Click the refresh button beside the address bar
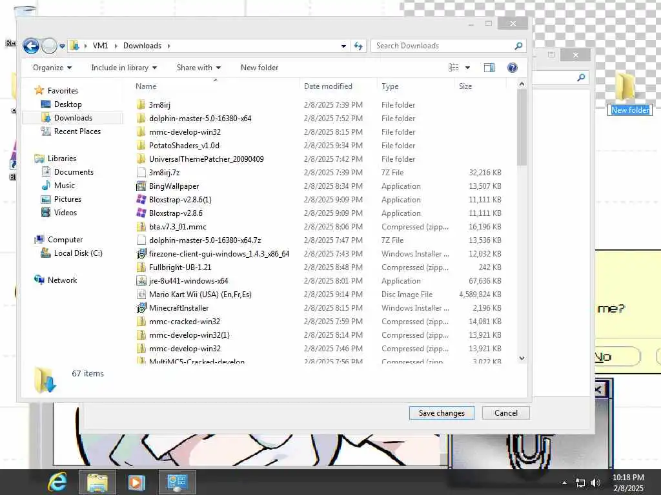661x495 pixels. [x=358, y=46]
